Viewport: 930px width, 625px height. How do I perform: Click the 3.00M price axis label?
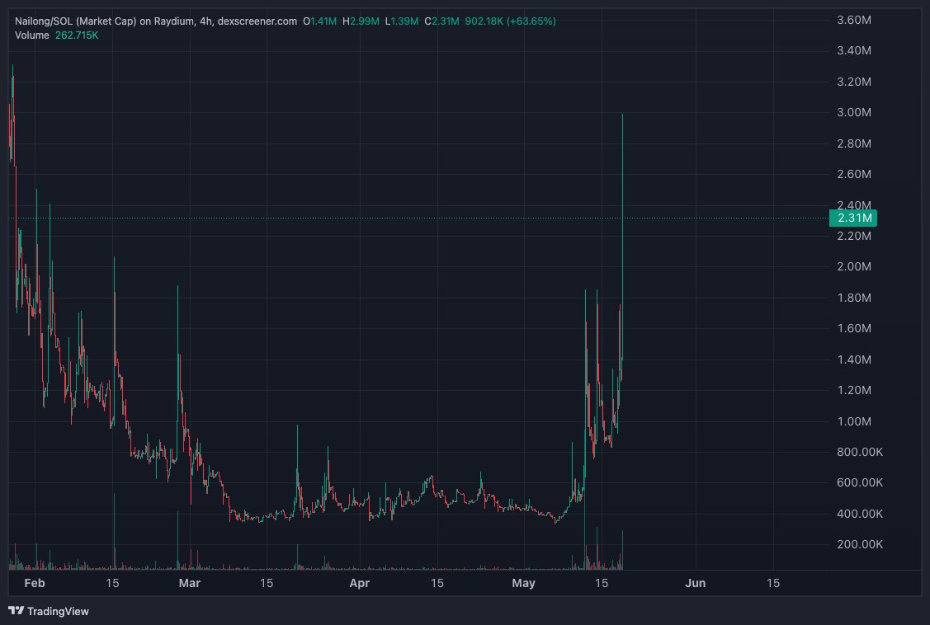tap(854, 113)
